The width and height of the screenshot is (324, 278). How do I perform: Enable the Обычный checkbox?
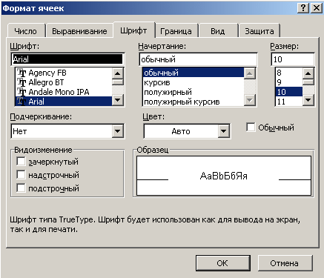251,128
